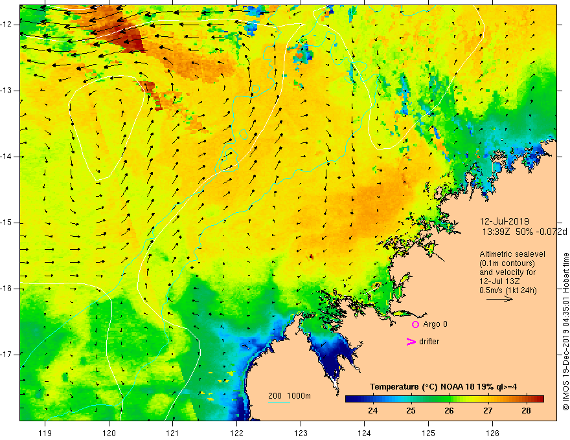Click the longitude label 121

point(173,433)
